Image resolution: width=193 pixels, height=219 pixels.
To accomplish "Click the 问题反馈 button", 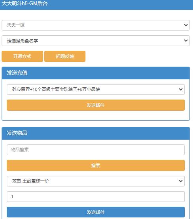I will (65, 56).
